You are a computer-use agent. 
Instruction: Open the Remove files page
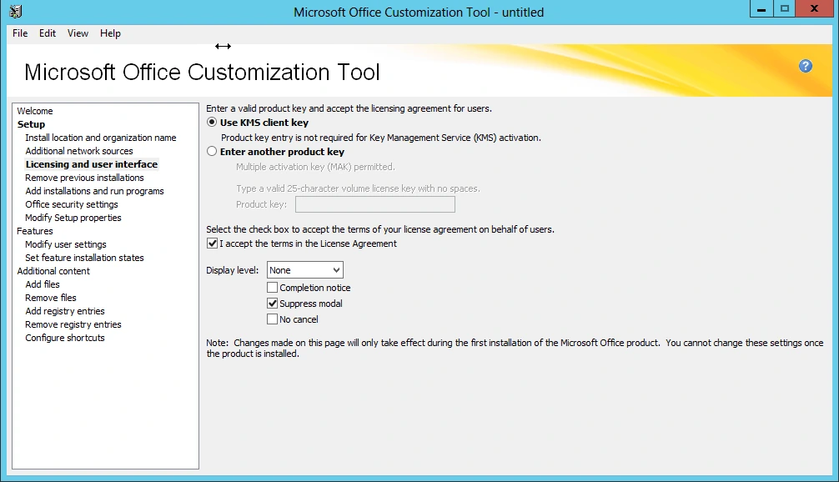[x=51, y=298]
